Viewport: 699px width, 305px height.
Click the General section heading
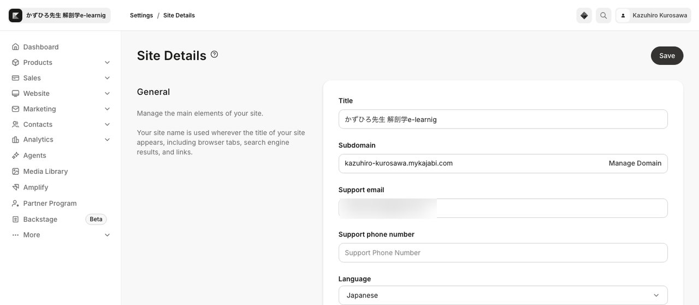[153, 92]
